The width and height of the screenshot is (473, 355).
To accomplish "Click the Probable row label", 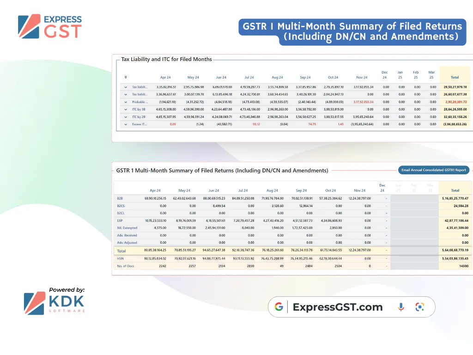I will pyautogui.click(x=140, y=102).
